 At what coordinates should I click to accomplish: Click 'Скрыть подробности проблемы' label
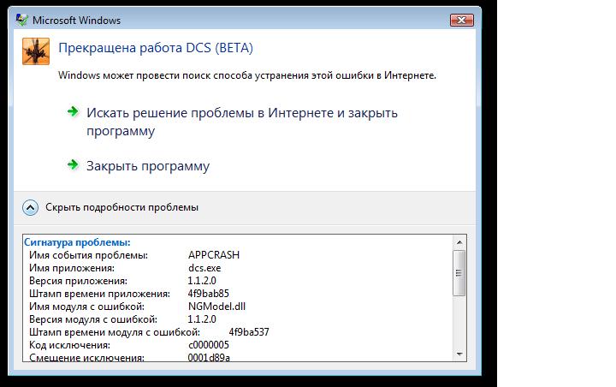coord(121,207)
